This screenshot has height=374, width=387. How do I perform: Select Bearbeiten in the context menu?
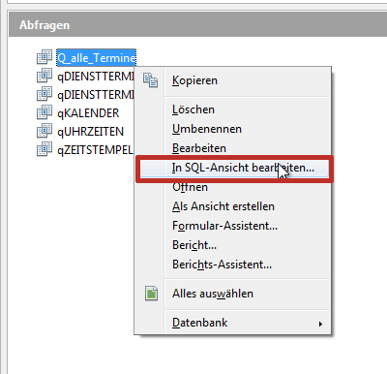(232, 148)
